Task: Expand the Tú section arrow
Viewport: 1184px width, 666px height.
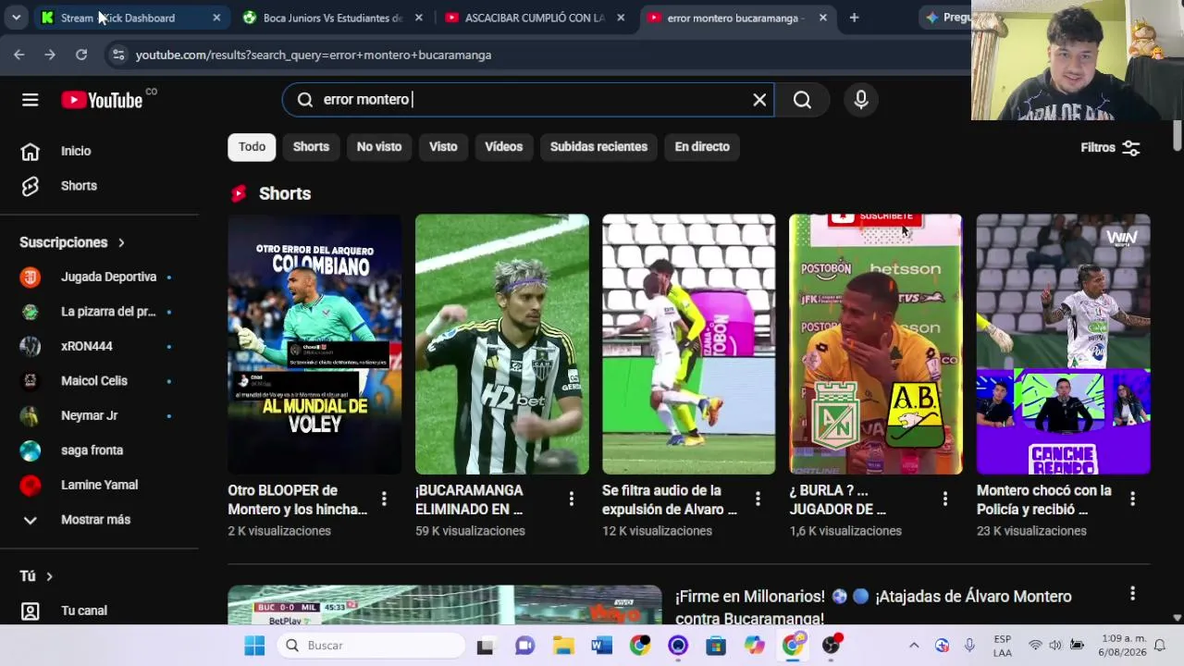Action: 49,576
